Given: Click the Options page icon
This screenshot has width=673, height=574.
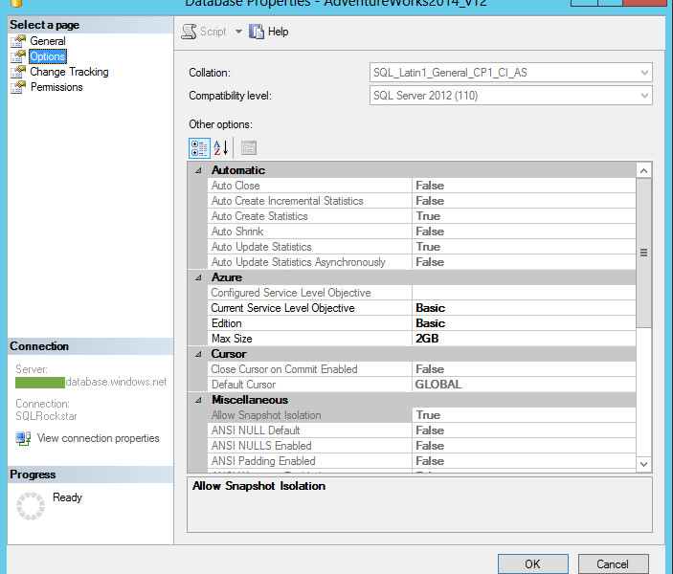Looking at the screenshot, I should coord(18,56).
